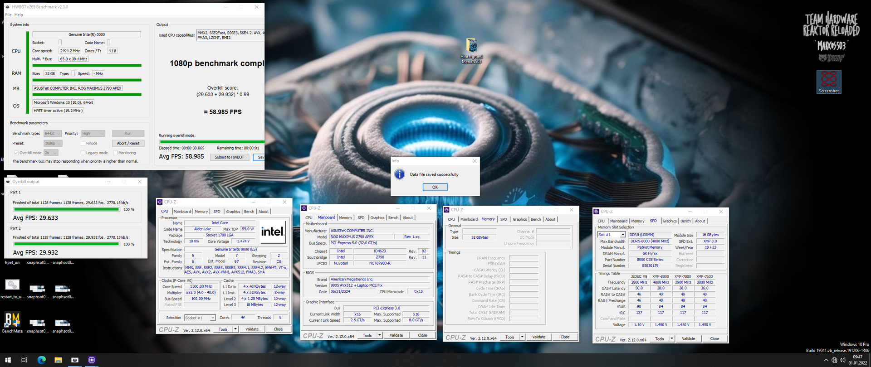Click the Intel logo in CPU-Z
The width and height of the screenshot is (871, 367).
click(273, 232)
